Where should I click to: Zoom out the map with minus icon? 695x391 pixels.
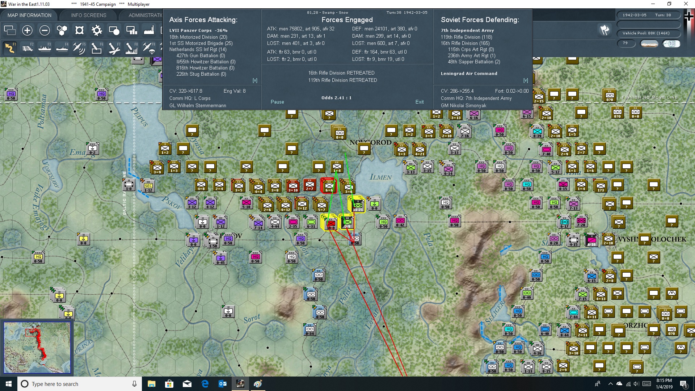click(x=45, y=30)
